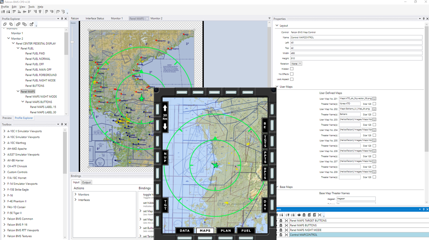
Task: Click the bring forward icon in main toolbar
Action: tap(3, 12)
